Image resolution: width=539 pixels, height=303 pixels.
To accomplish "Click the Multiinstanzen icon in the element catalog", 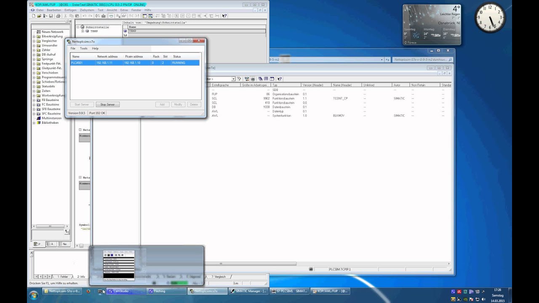I will pos(38,118).
